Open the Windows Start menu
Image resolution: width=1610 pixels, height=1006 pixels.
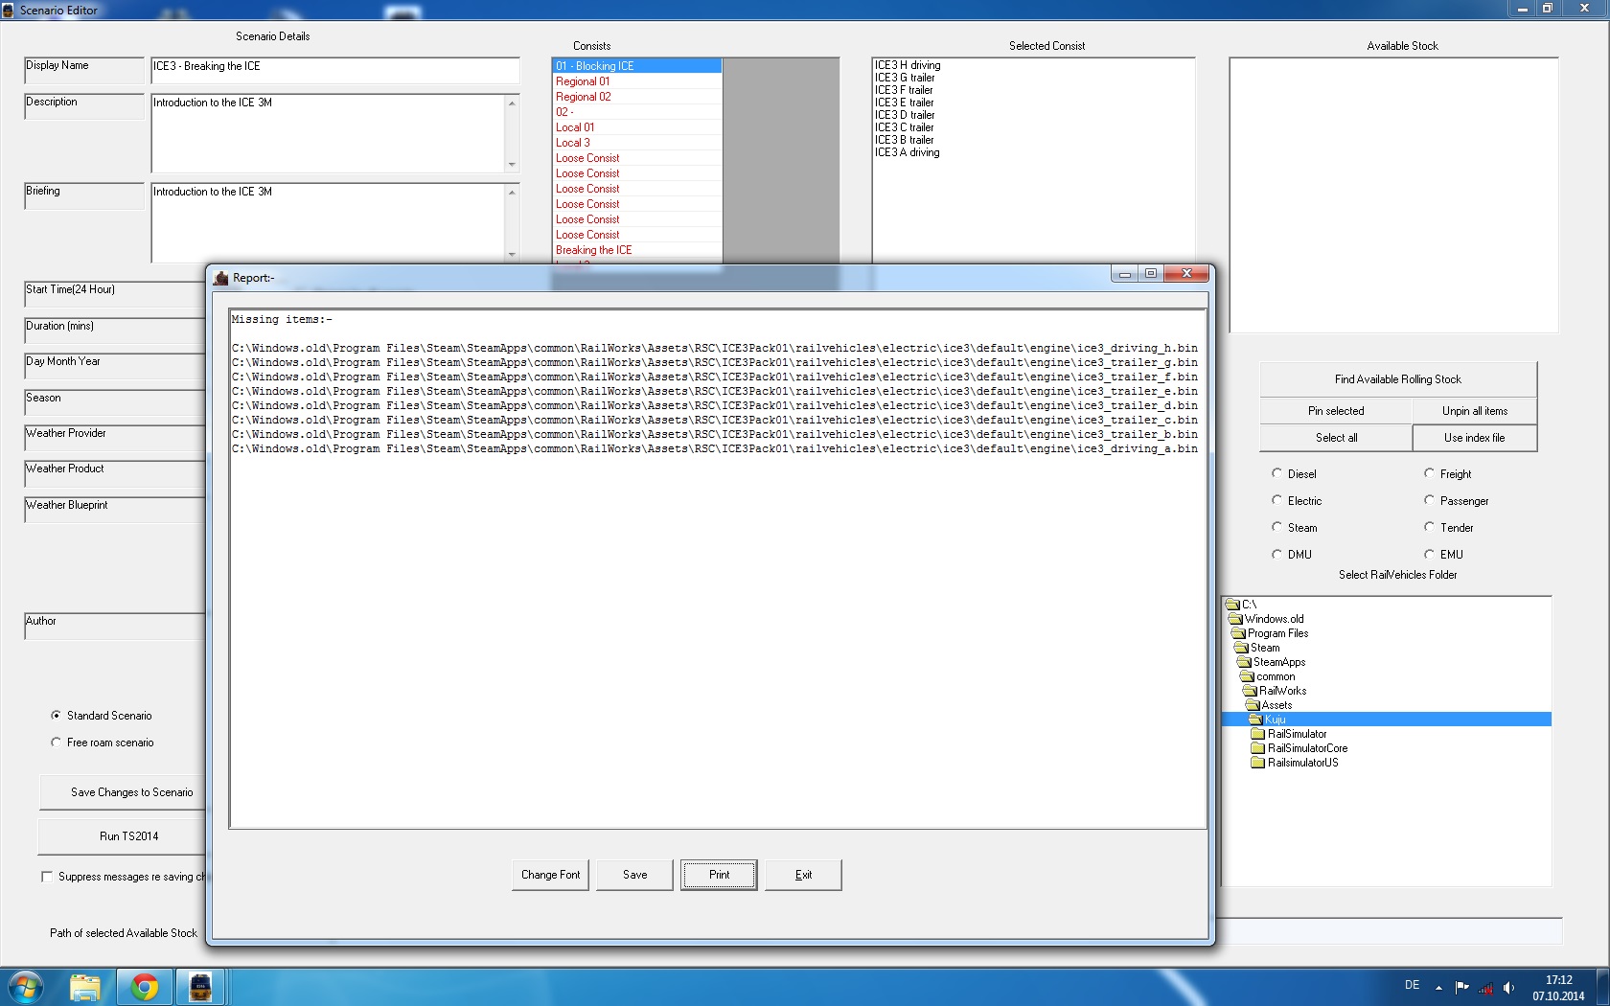(26, 987)
